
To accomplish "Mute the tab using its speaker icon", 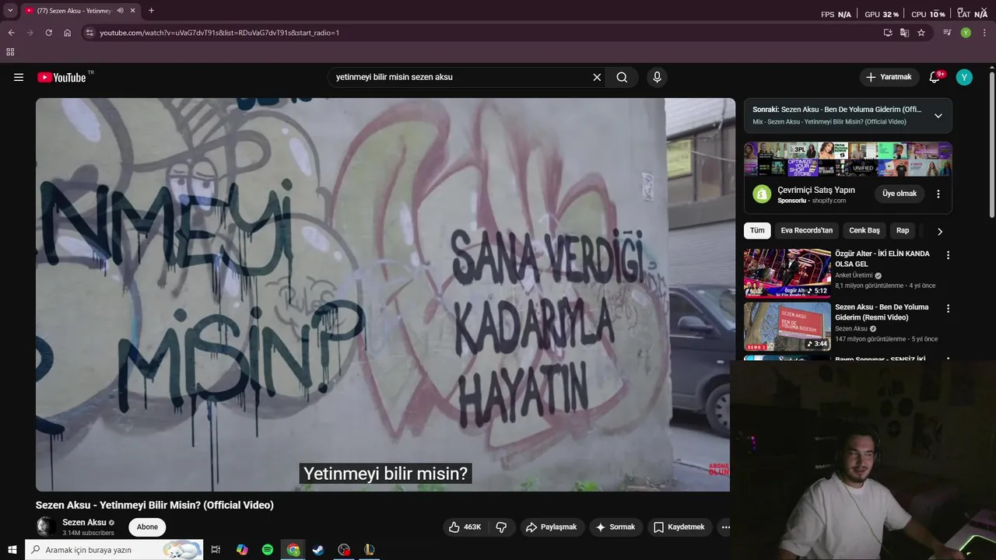I will [x=120, y=11].
